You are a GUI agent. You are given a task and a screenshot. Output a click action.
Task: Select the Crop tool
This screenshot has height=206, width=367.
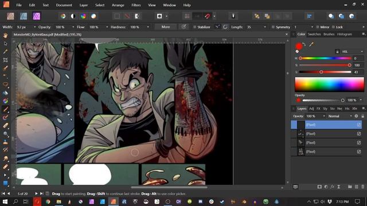pos(5,60)
